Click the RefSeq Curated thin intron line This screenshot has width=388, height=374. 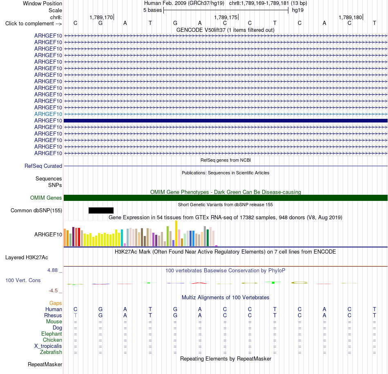point(225,166)
